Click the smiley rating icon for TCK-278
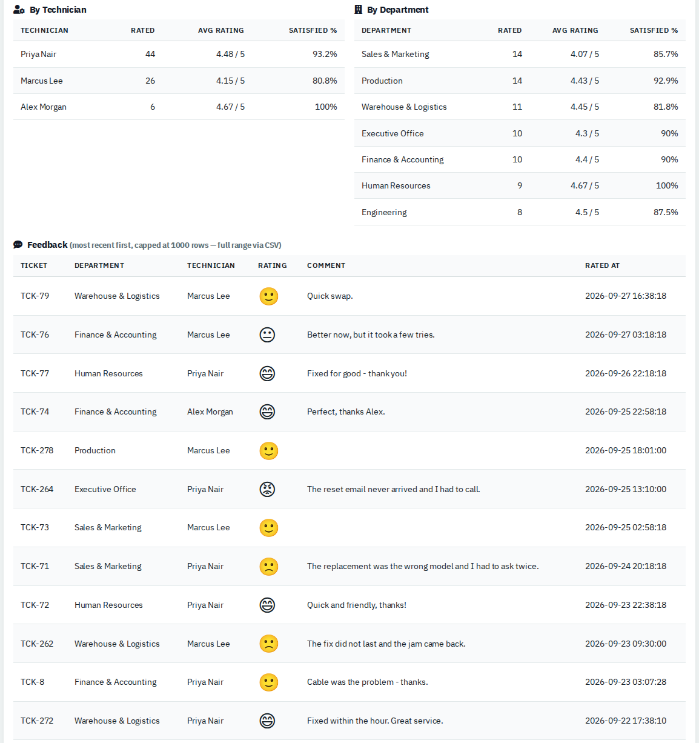The width and height of the screenshot is (699, 743). (269, 451)
